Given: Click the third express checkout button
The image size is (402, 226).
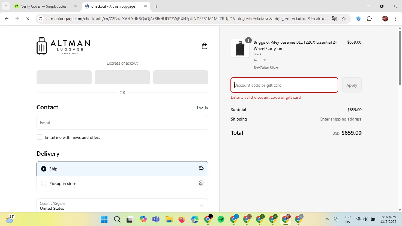Looking at the screenshot, I should (x=181, y=77).
